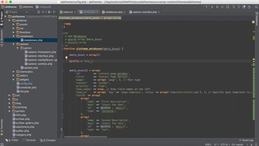Click Collapse All icon in Project panel
Image resolution: width=259 pixels, height=146 pixels.
point(43,12)
